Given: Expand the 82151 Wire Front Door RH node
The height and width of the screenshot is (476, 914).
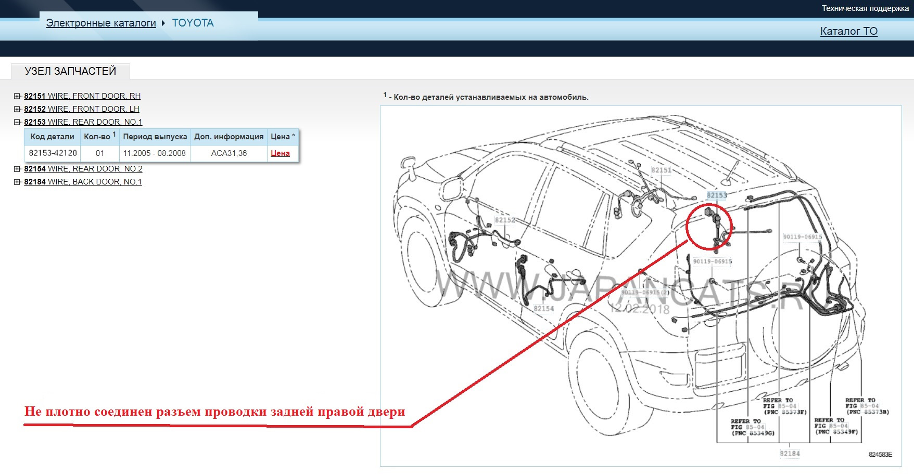Looking at the screenshot, I should pos(17,96).
